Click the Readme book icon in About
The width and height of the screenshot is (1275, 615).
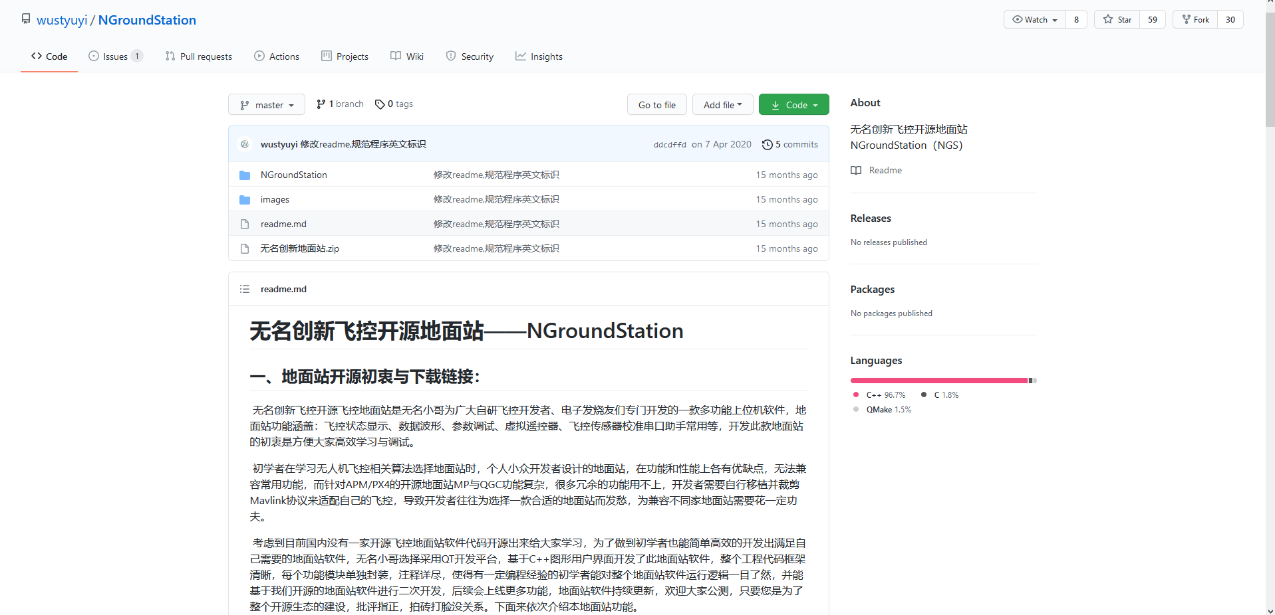click(856, 170)
